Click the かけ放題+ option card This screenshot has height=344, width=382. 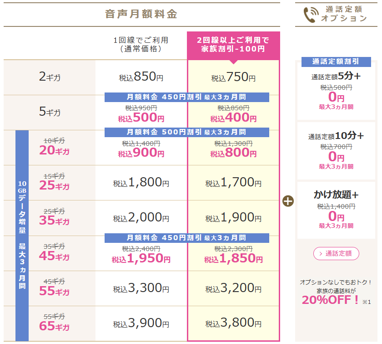point(336,210)
